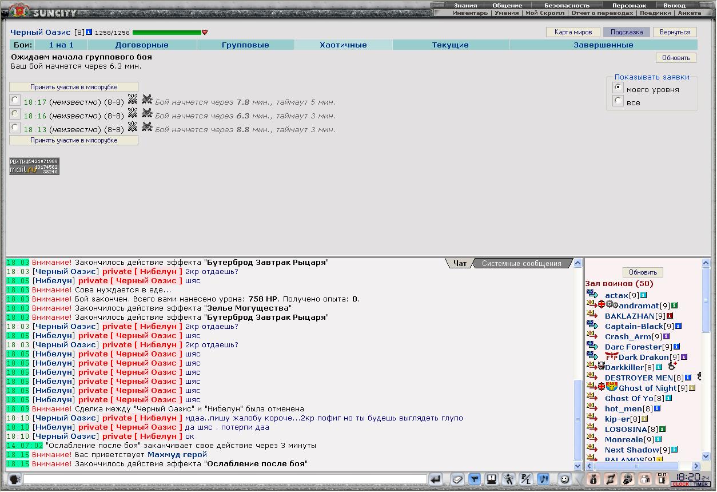Switch to Системные сообщения chat tab
This screenshot has width=717, height=492.
pyautogui.click(x=521, y=263)
